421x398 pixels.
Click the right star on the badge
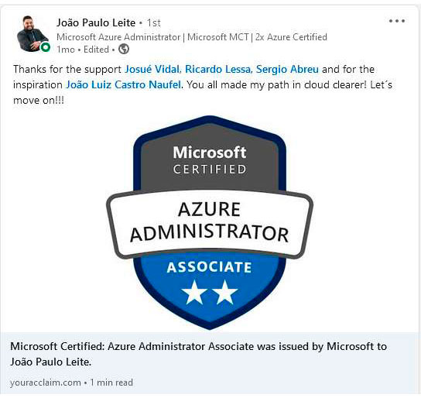point(224,293)
